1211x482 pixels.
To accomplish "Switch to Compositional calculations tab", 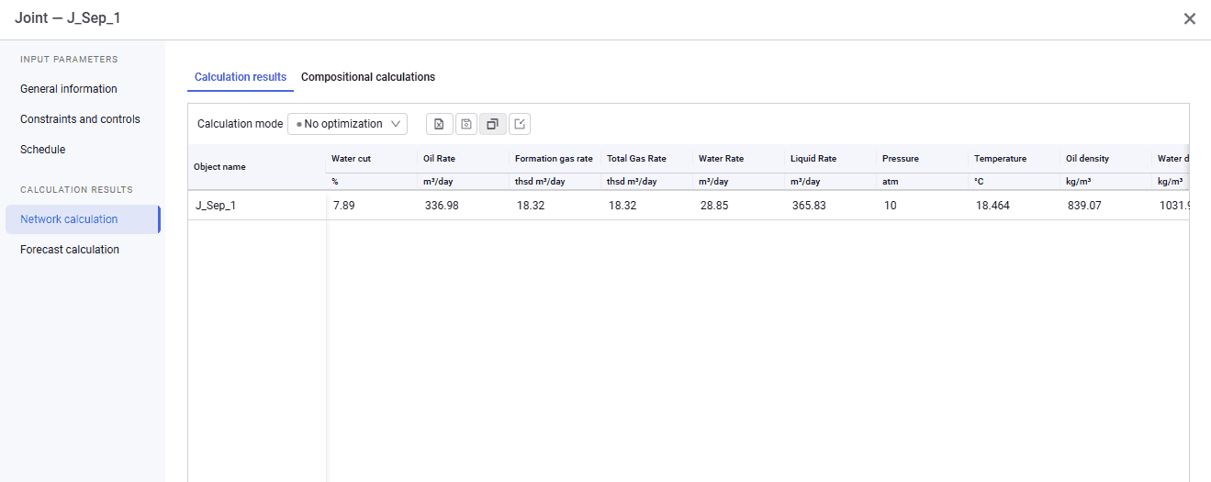I will point(368,77).
